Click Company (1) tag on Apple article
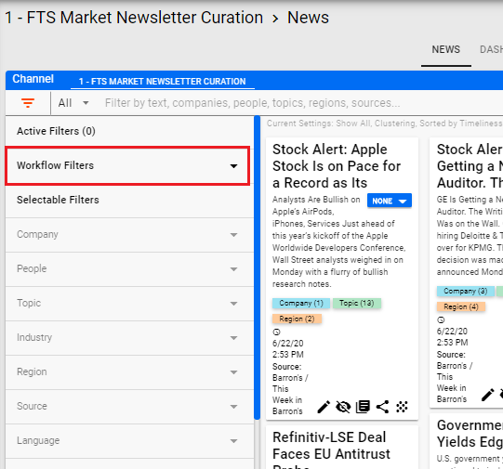503x469 pixels. (x=301, y=303)
